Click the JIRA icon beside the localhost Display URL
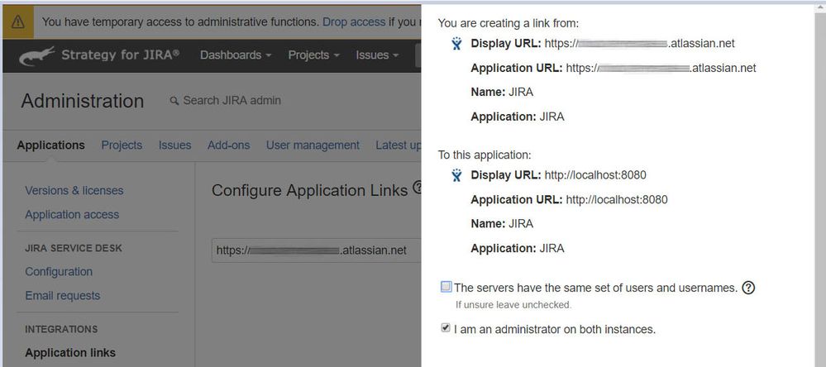Screen dimensions: 826x367 coord(456,174)
